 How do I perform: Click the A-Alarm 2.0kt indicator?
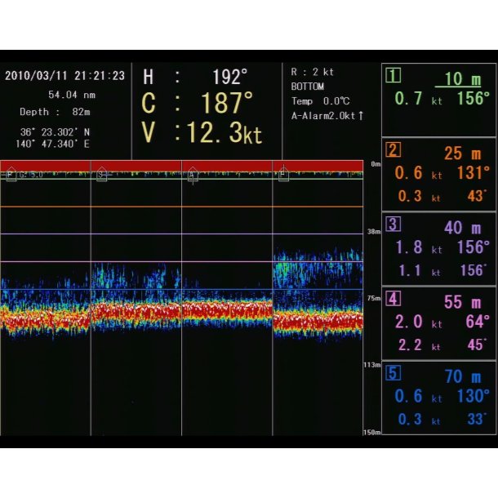(x=327, y=116)
